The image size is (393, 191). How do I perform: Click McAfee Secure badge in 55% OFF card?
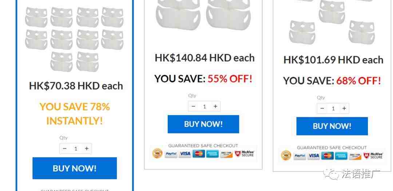click(245, 154)
